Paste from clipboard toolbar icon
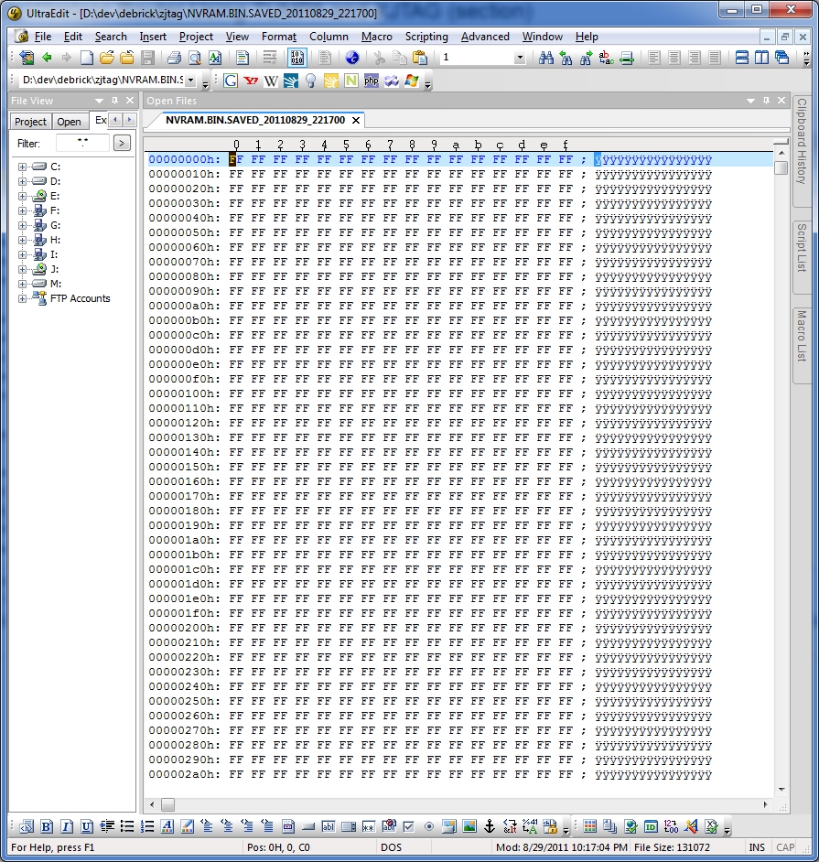This screenshot has width=819, height=862. (419, 57)
